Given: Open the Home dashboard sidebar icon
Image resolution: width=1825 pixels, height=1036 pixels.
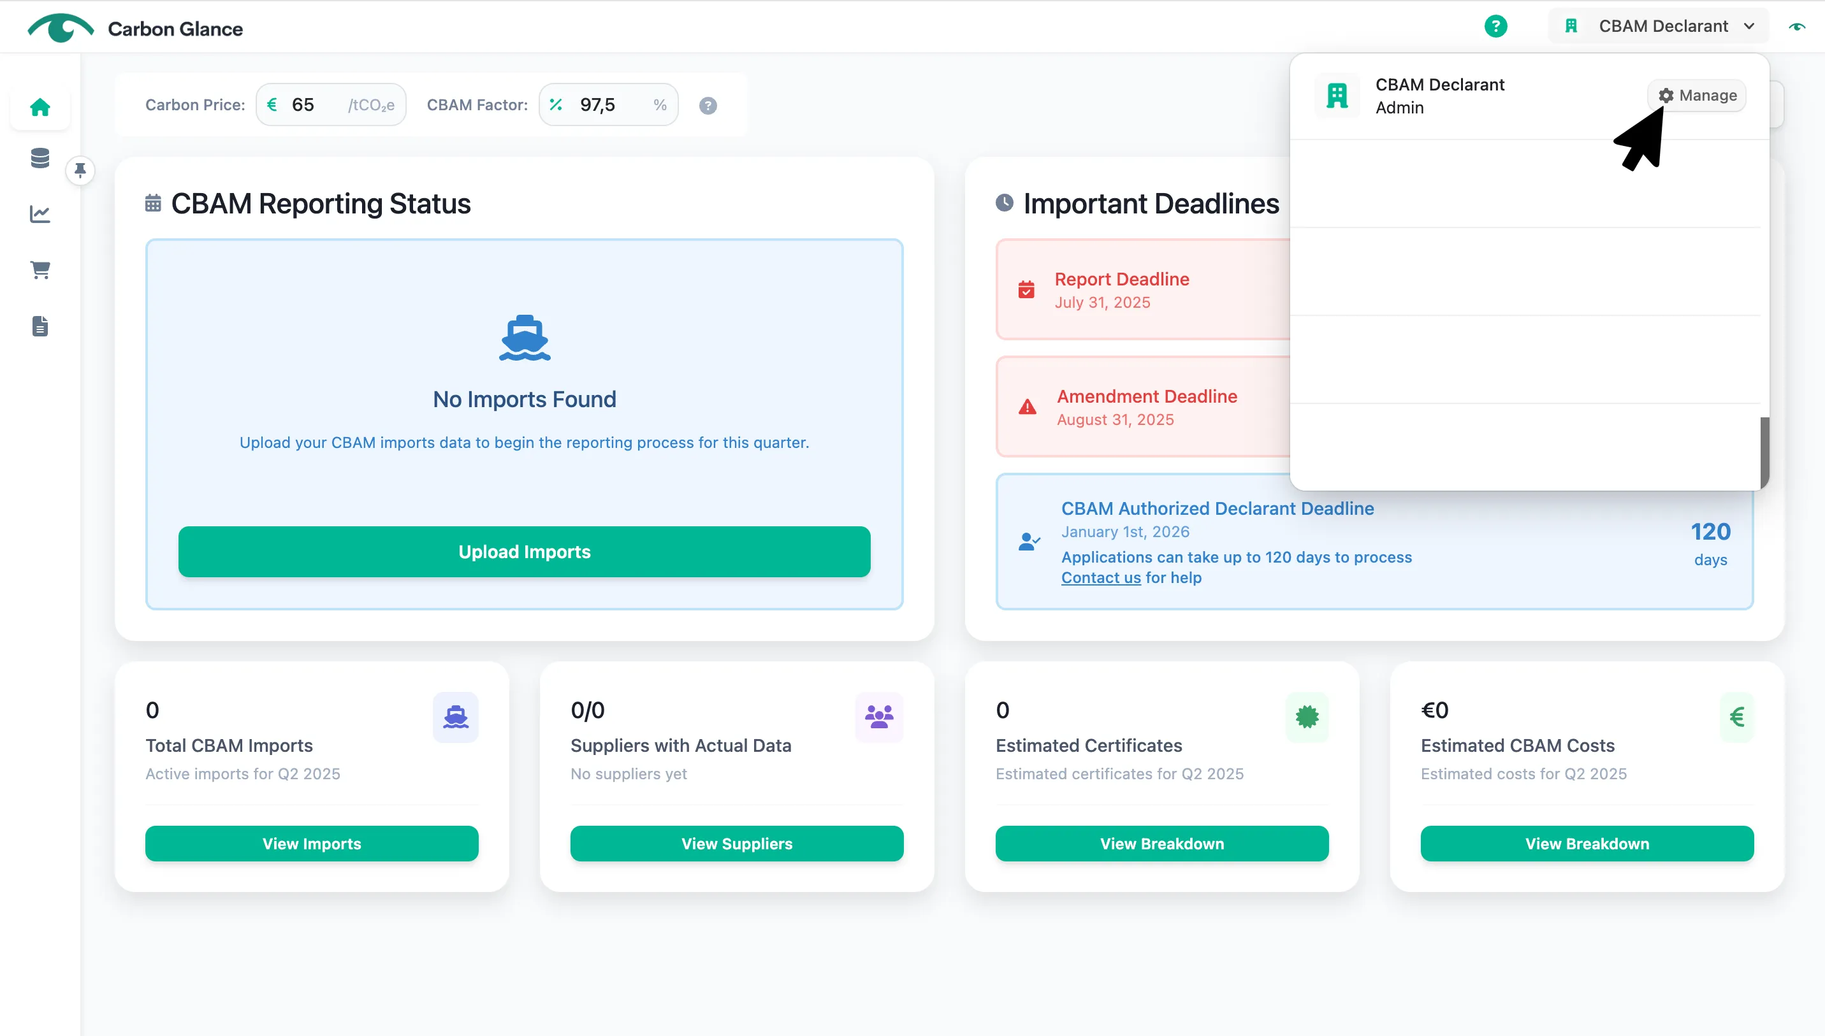Looking at the screenshot, I should (x=40, y=108).
